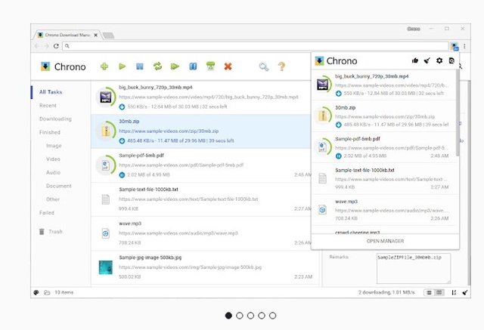The width and height of the screenshot is (484, 330).
Task: Click the palette theme icon in status bar
Action: pyautogui.click(x=36, y=292)
